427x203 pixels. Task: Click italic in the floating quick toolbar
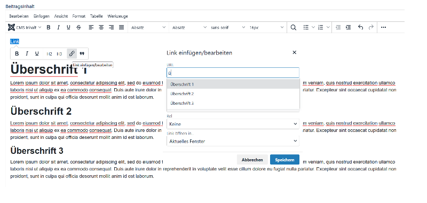click(x=27, y=53)
